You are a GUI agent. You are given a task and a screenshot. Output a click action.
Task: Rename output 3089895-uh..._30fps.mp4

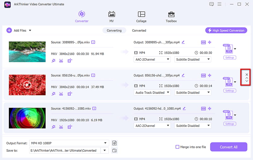pos(183,42)
